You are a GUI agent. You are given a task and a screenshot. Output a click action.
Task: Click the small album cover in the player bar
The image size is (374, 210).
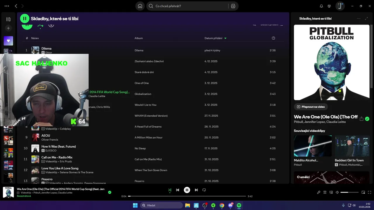point(8,192)
